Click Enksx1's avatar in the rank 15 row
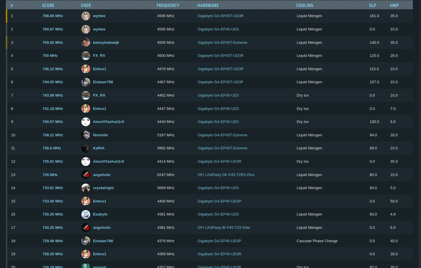 (x=86, y=201)
